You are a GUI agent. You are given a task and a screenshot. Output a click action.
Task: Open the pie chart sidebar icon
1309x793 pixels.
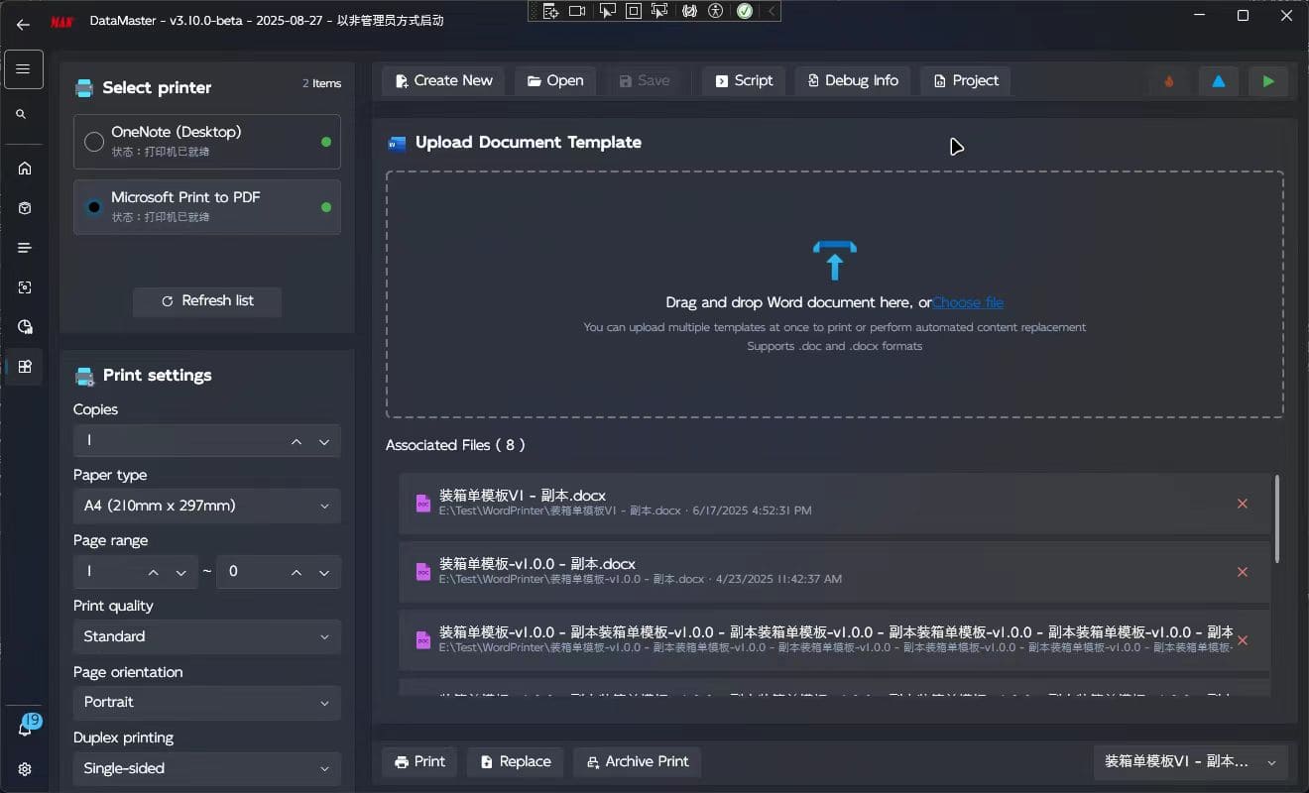click(25, 327)
